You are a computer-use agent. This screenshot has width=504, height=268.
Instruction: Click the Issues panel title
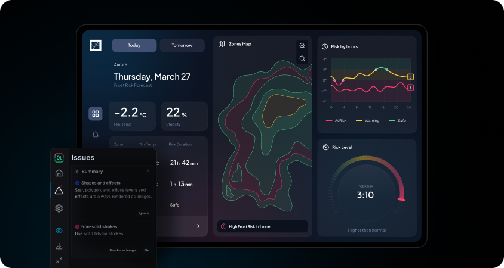[83, 157]
